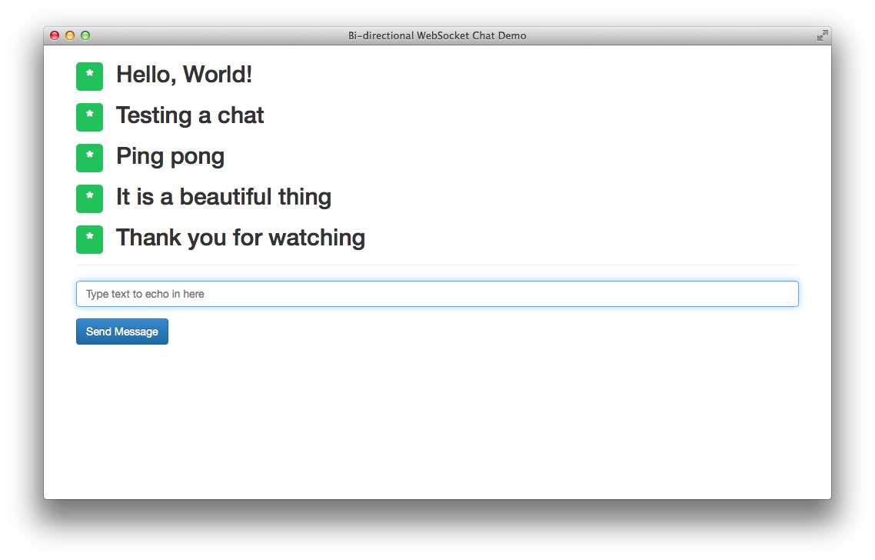Viewport: 875px width, 560px height.
Task: Click the blank space right of Send Message
Action: click(x=477, y=332)
